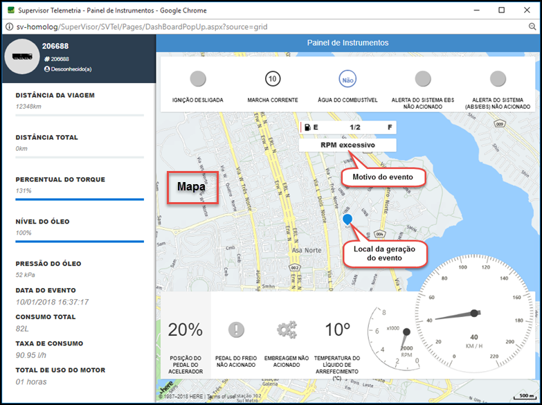
Task: Click the engine usage value 01 horas
Action: [31, 382]
